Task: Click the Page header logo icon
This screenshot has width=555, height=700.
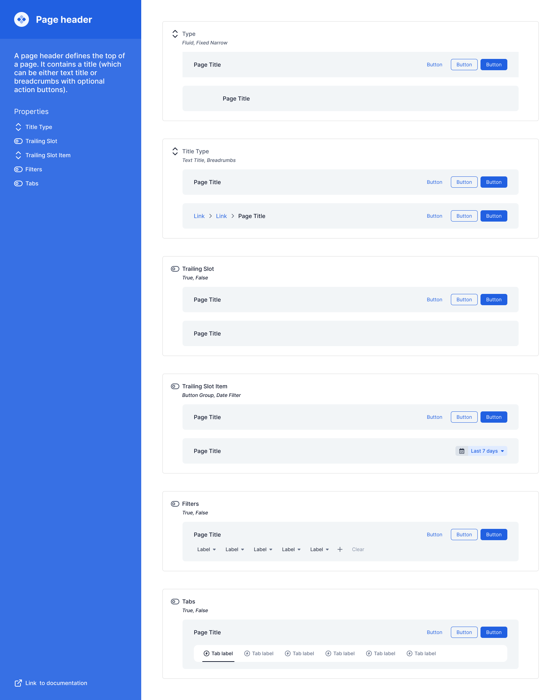Action: pos(22,19)
